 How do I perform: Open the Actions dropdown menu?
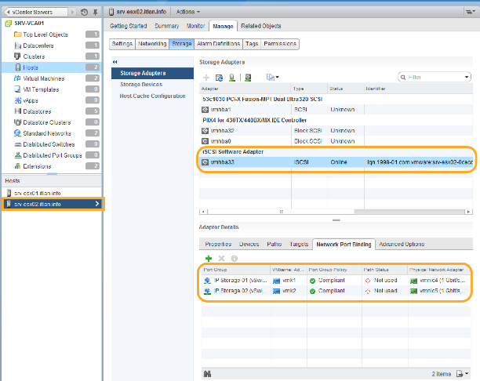187,13
